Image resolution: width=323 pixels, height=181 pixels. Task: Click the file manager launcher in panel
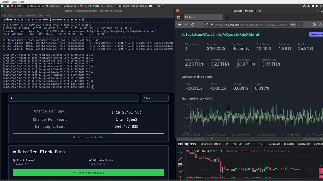coord(151,6)
